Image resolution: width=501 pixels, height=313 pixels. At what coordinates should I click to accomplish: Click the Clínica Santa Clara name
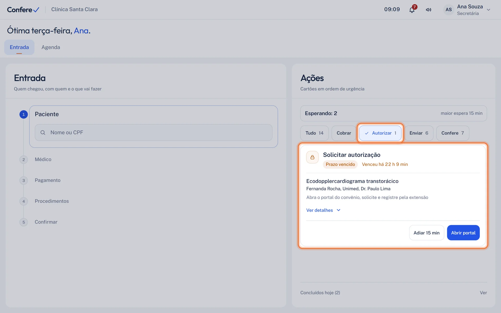coord(74,9)
